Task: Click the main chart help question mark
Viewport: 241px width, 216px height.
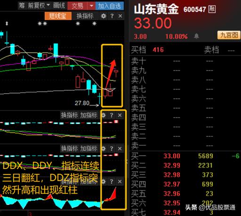Action: point(112,16)
